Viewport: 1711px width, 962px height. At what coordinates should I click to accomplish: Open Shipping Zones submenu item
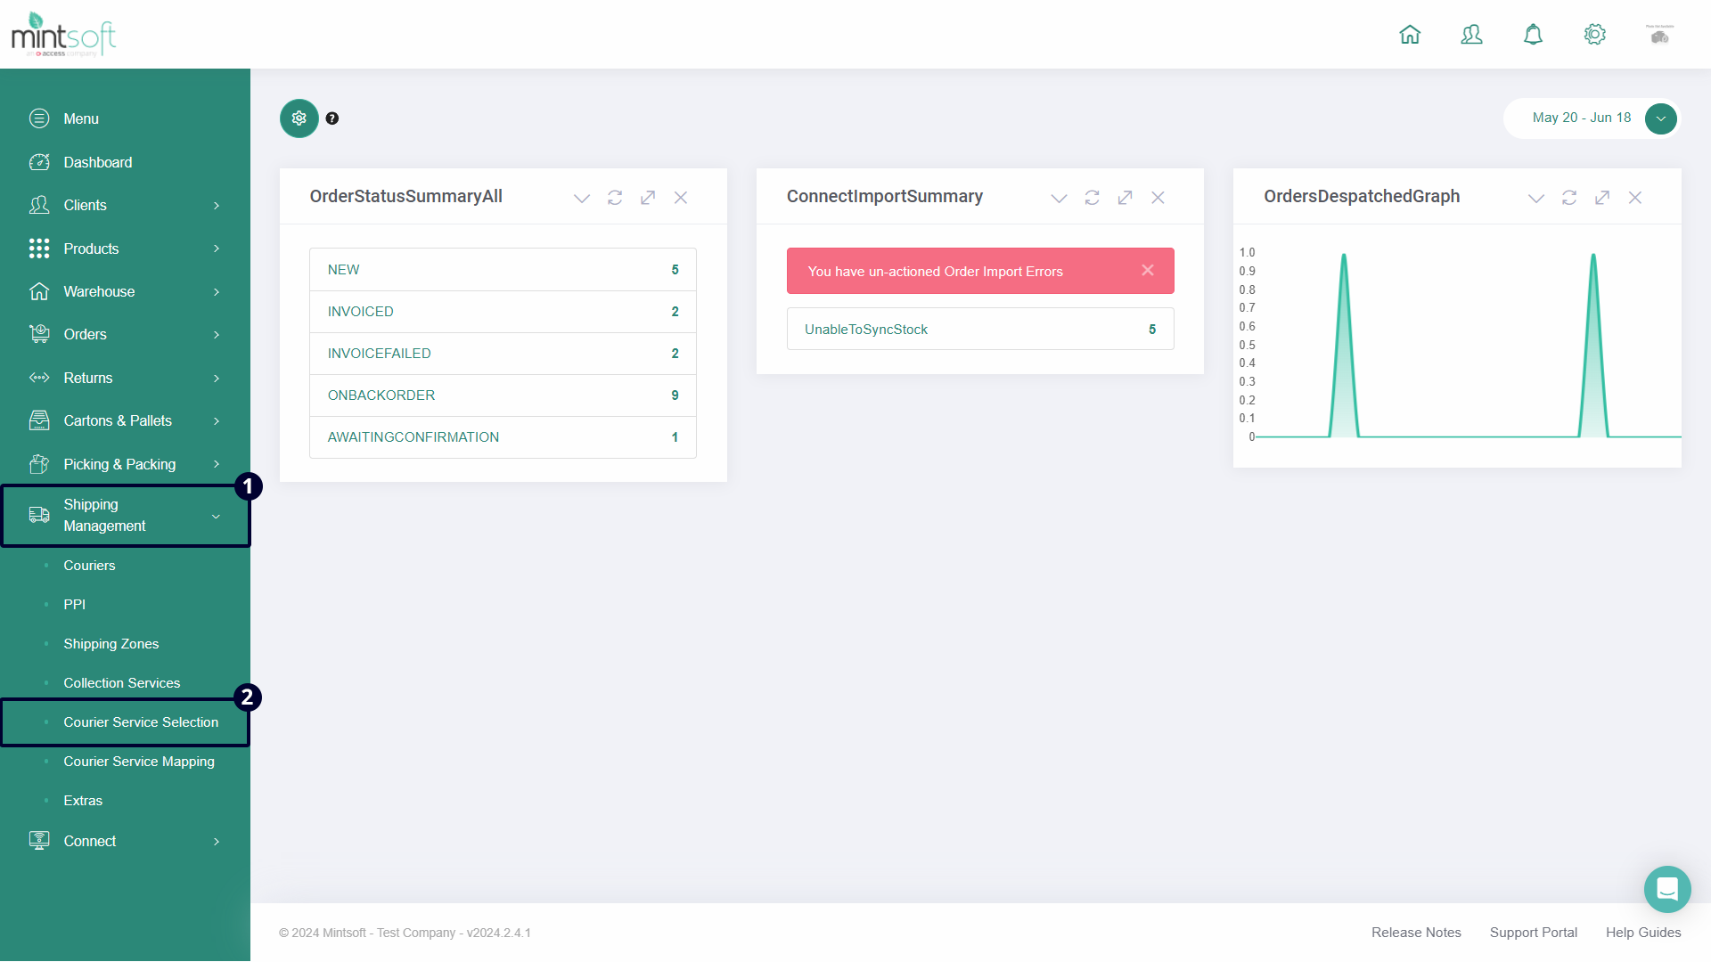pyautogui.click(x=111, y=644)
